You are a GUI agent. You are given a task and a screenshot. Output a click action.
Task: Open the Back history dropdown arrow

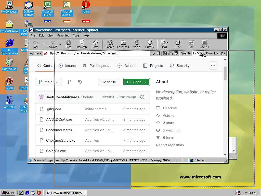[44, 44]
